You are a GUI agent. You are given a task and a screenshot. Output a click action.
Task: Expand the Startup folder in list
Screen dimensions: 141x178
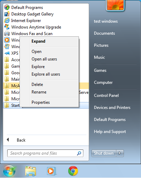click(11, 105)
